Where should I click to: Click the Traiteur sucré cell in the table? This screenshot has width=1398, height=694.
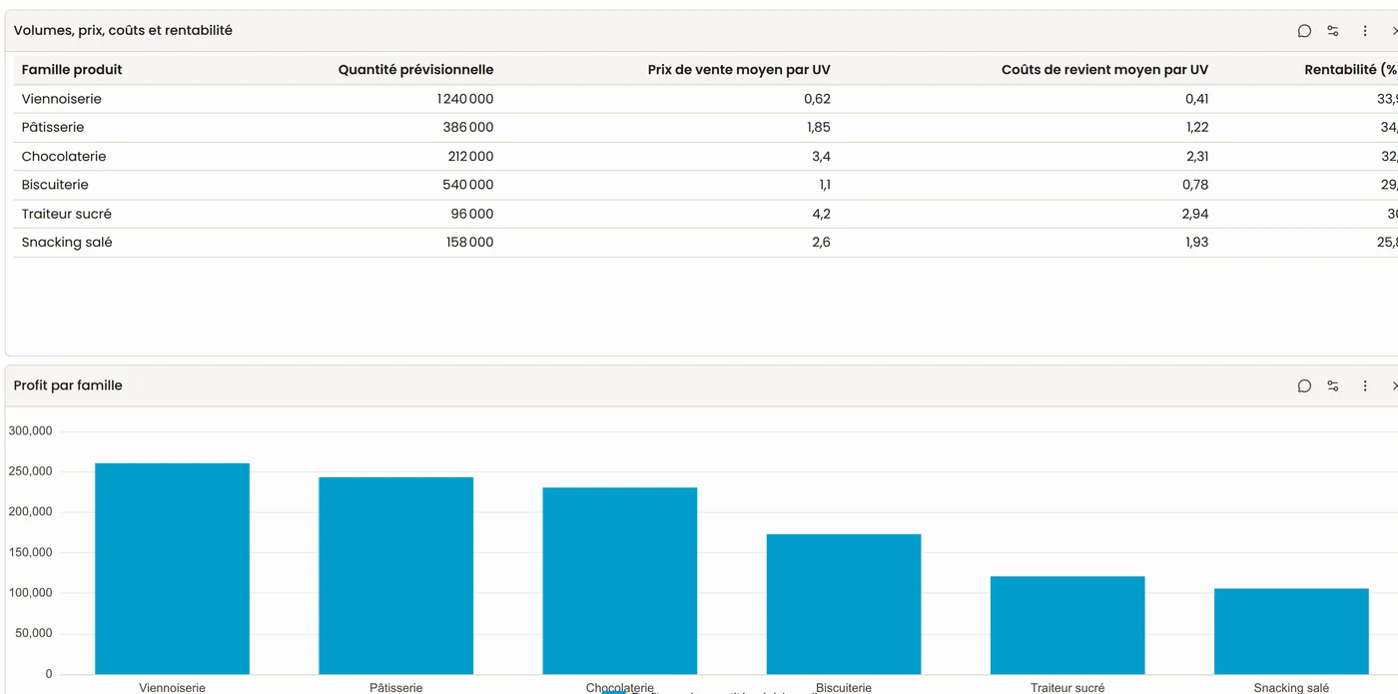tap(67, 214)
